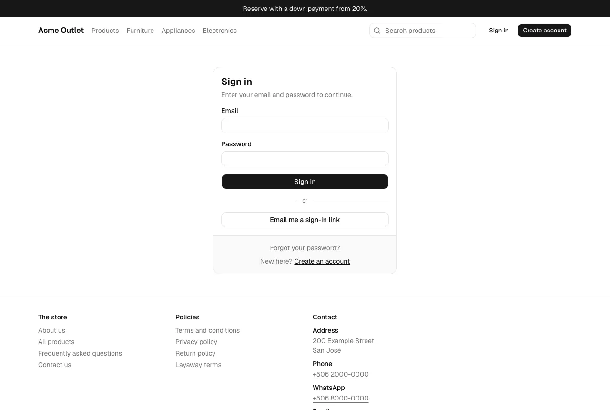The image size is (610, 410).
Task: Open Frequently asked questions in footer
Action: coord(80,353)
